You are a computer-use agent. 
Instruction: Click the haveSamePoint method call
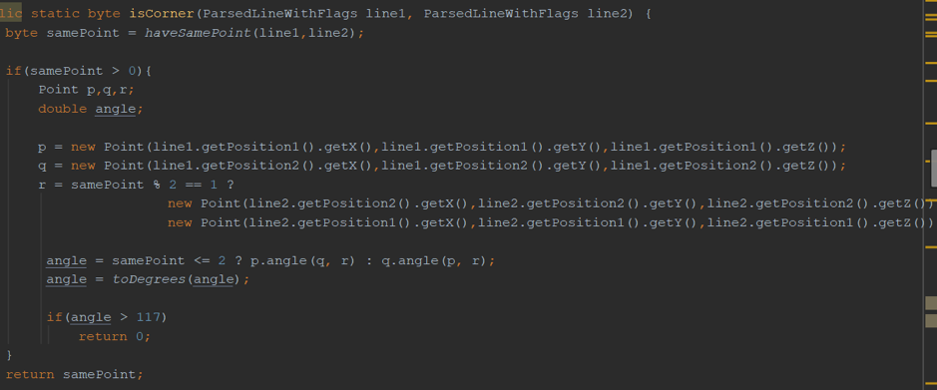point(198,33)
